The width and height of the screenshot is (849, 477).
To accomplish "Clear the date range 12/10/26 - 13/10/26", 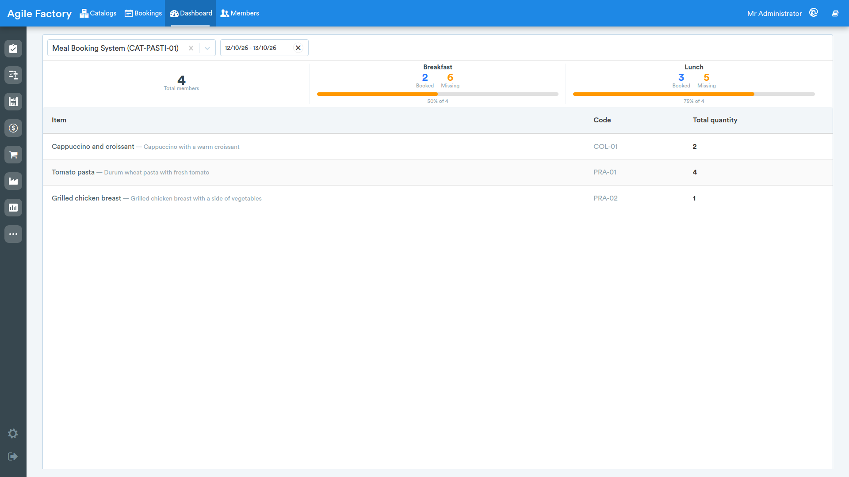I will (298, 48).
